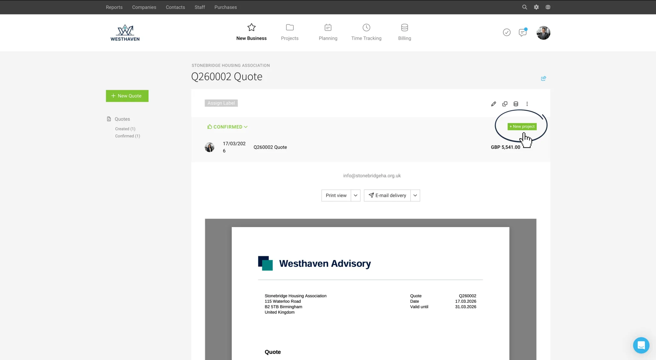
Task: Click the globe icon in top bar
Action: click(x=548, y=7)
